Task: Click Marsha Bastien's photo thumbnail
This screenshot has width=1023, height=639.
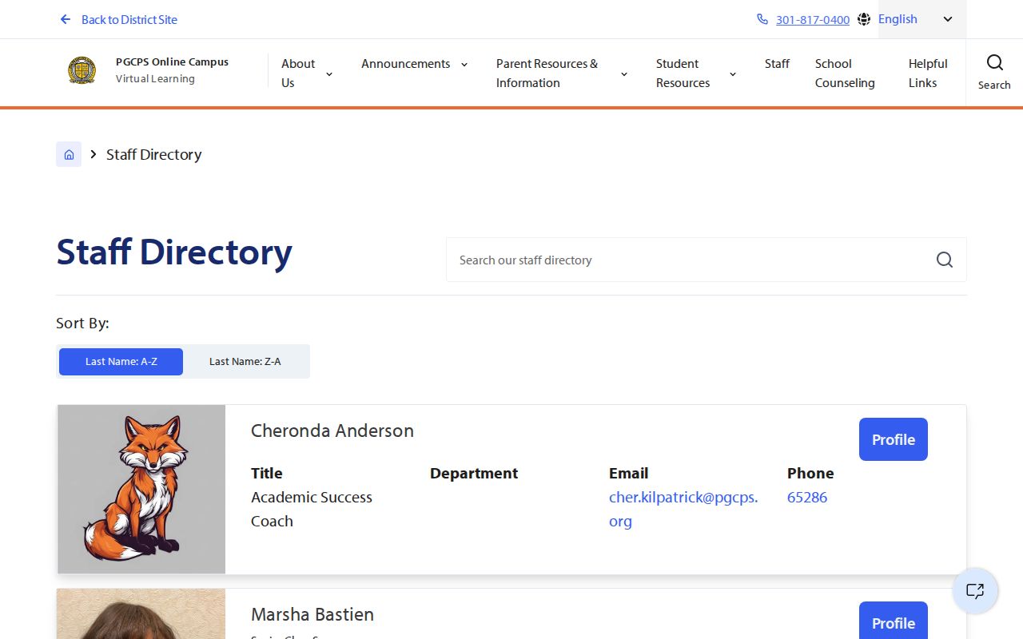Action: tap(141, 613)
